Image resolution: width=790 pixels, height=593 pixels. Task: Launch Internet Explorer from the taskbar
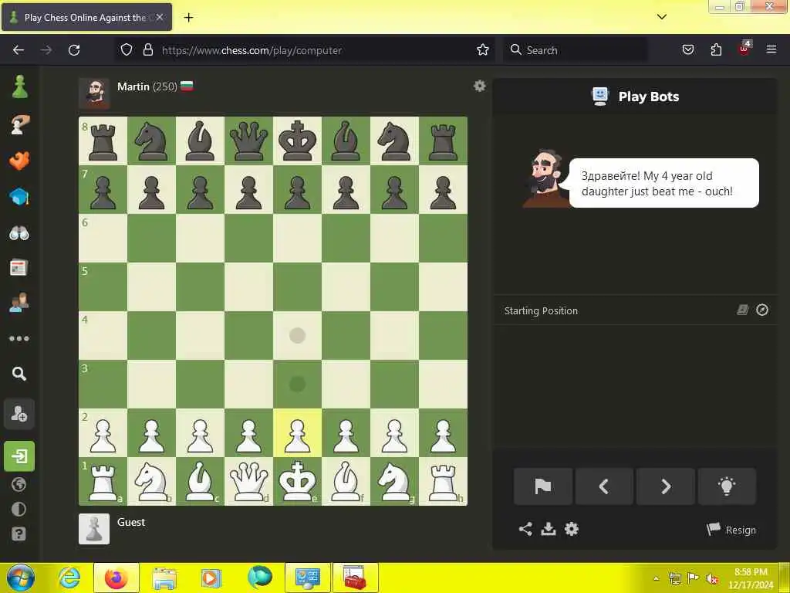click(x=69, y=578)
